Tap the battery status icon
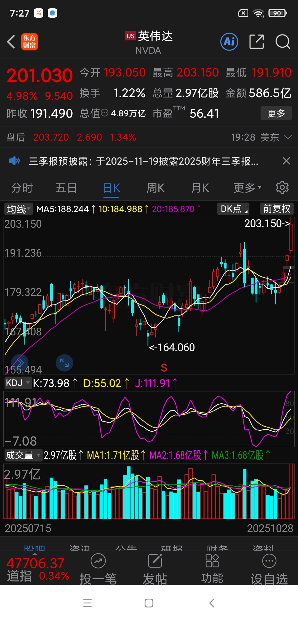 pos(278,13)
